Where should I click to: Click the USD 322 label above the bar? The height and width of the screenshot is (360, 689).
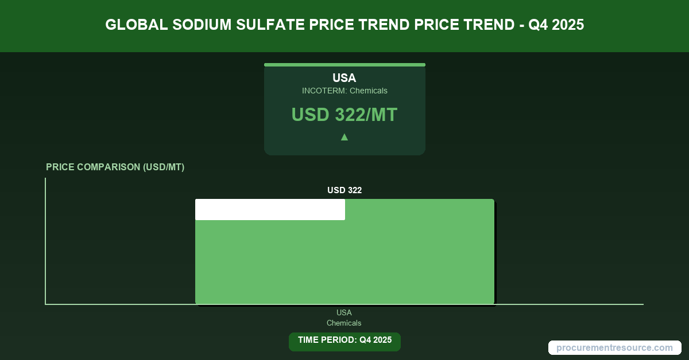click(x=344, y=190)
